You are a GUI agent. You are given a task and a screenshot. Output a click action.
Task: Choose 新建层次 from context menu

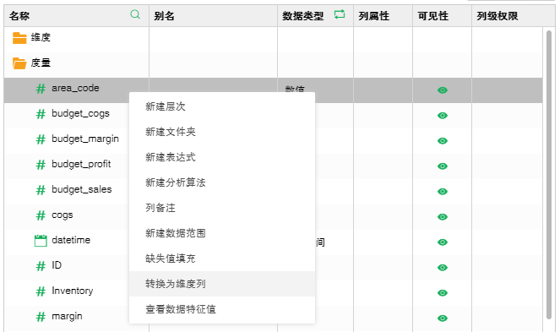coord(222,106)
